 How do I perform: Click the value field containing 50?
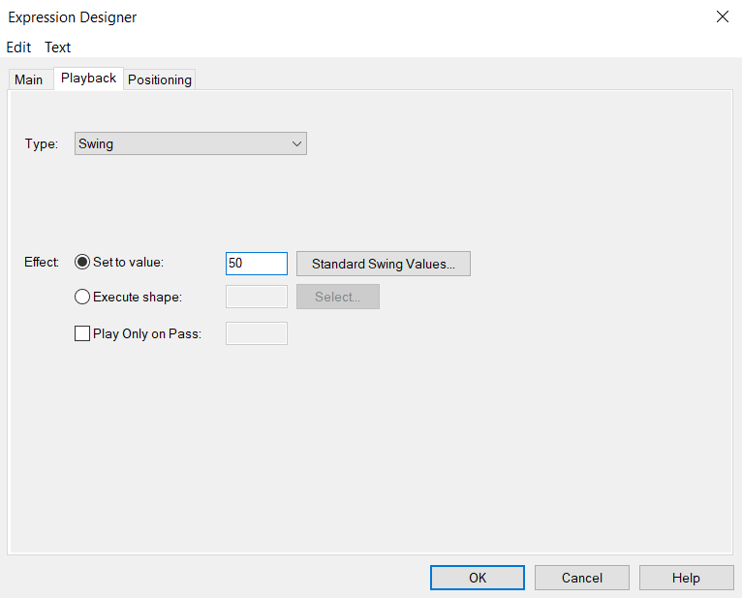pos(256,264)
